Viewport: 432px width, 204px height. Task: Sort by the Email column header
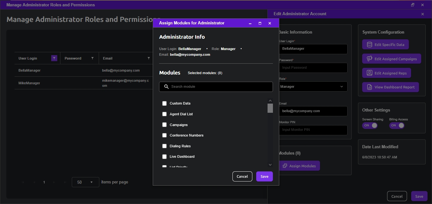click(x=108, y=58)
